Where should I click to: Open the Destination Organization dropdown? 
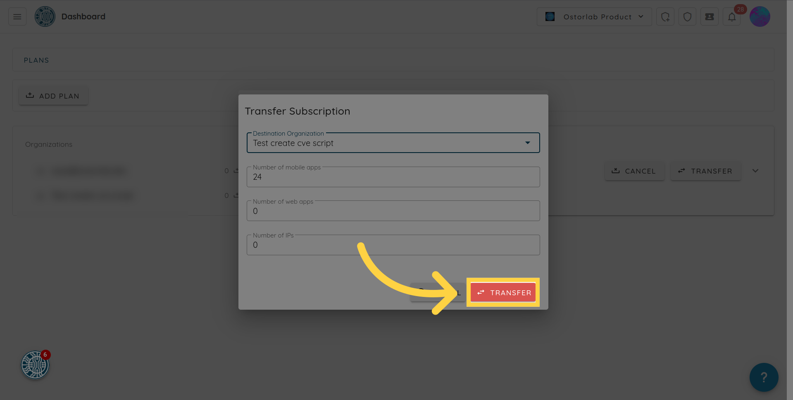pyautogui.click(x=393, y=143)
